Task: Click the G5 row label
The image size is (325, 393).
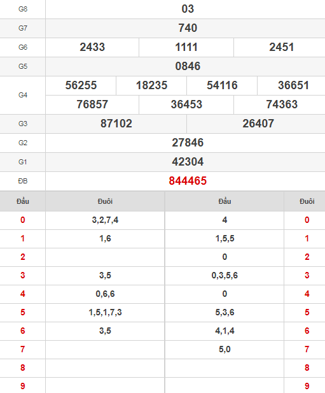Action: (x=23, y=66)
